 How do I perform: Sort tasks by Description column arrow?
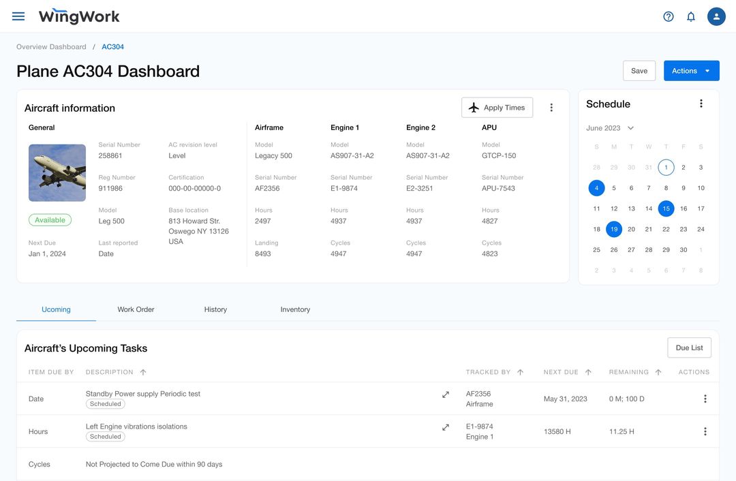pyautogui.click(x=143, y=372)
